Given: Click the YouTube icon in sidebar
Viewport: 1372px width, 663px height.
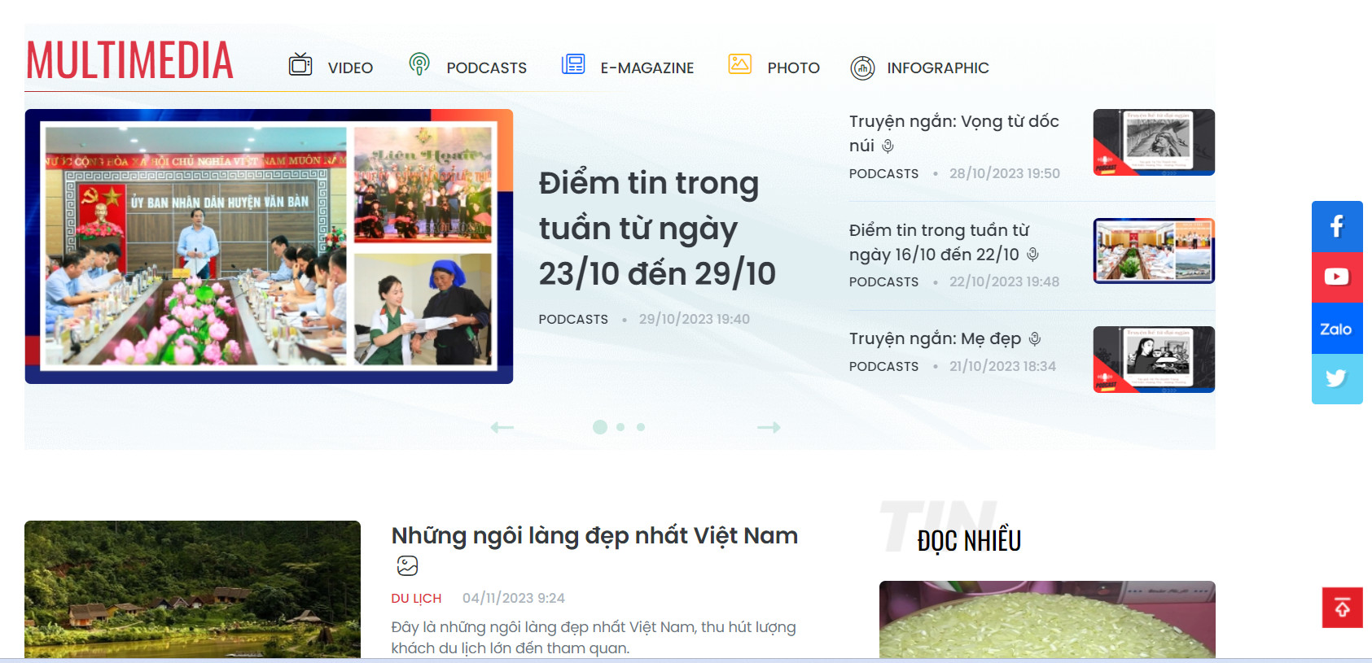Looking at the screenshot, I should point(1336,277).
